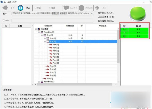The width and height of the screenshot is (152, 109).
Task: Click USB icon of Port[6] under hub 20
Action: pos(51,60)
